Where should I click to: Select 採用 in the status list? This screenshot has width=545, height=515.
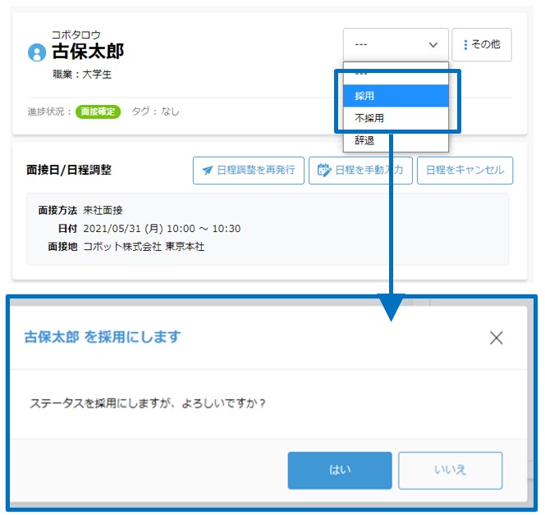point(396,95)
